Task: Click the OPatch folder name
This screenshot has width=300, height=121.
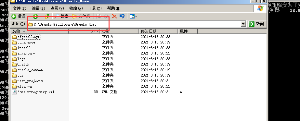Action: pyautogui.click(x=23, y=64)
